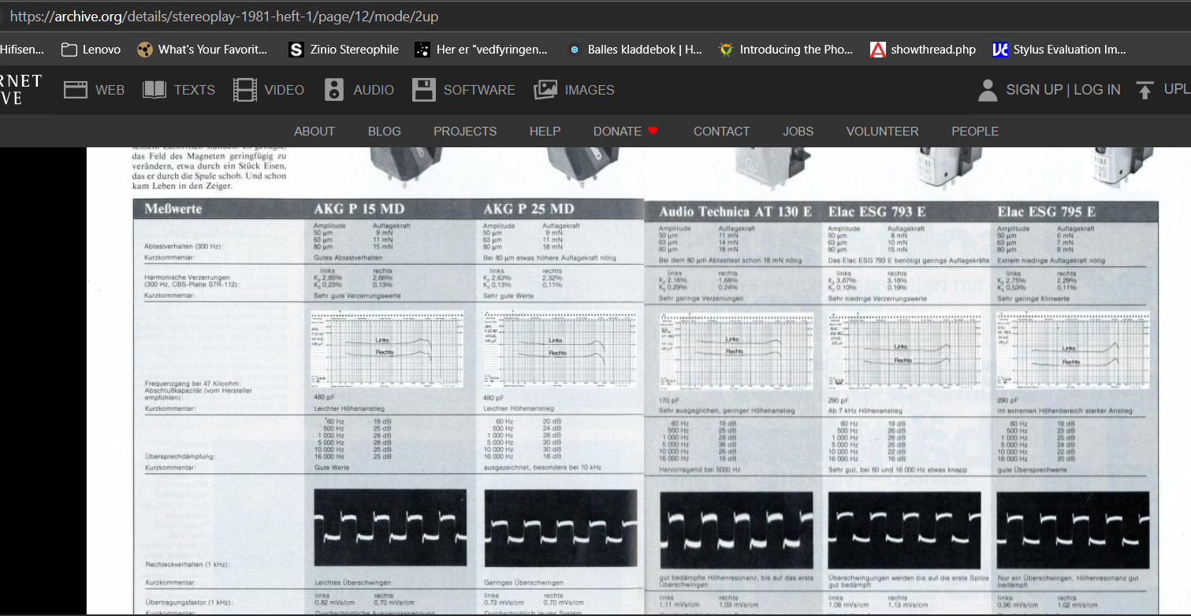Click Introducing the Pho... bookmark favicon
1191x616 pixels.
click(726, 50)
